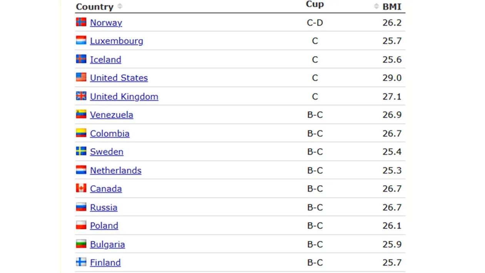485x273 pixels.
Task: Sort table by Country column arrows
Action: (x=120, y=6)
